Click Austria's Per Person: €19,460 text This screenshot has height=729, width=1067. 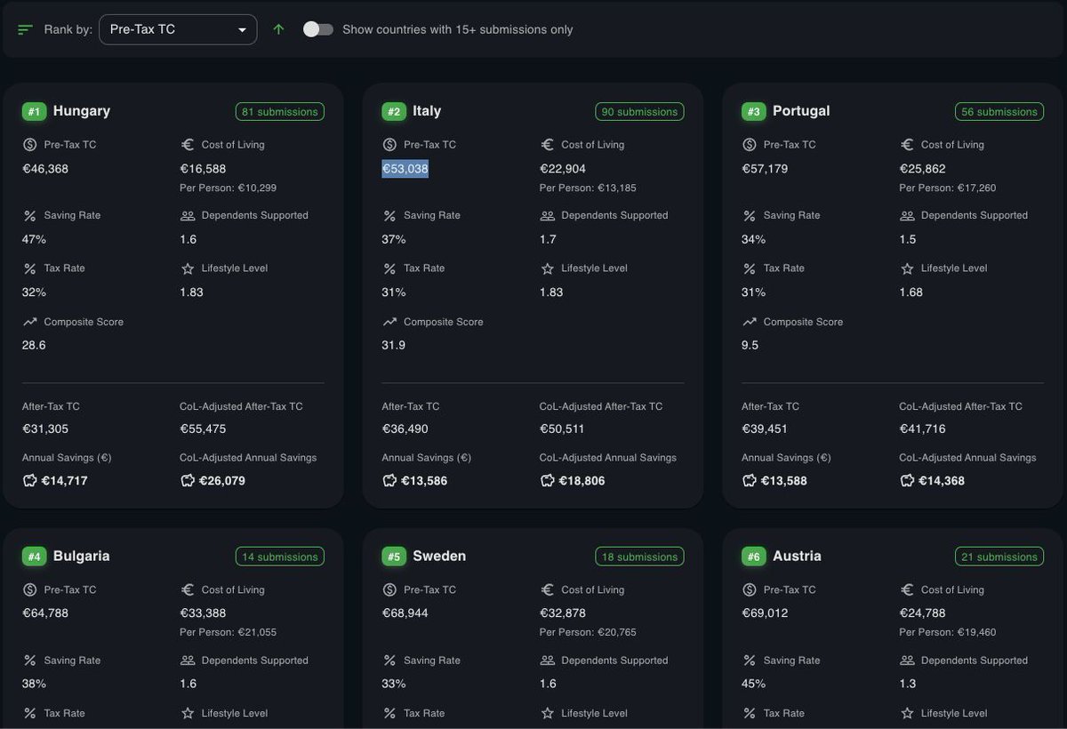[x=948, y=632]
